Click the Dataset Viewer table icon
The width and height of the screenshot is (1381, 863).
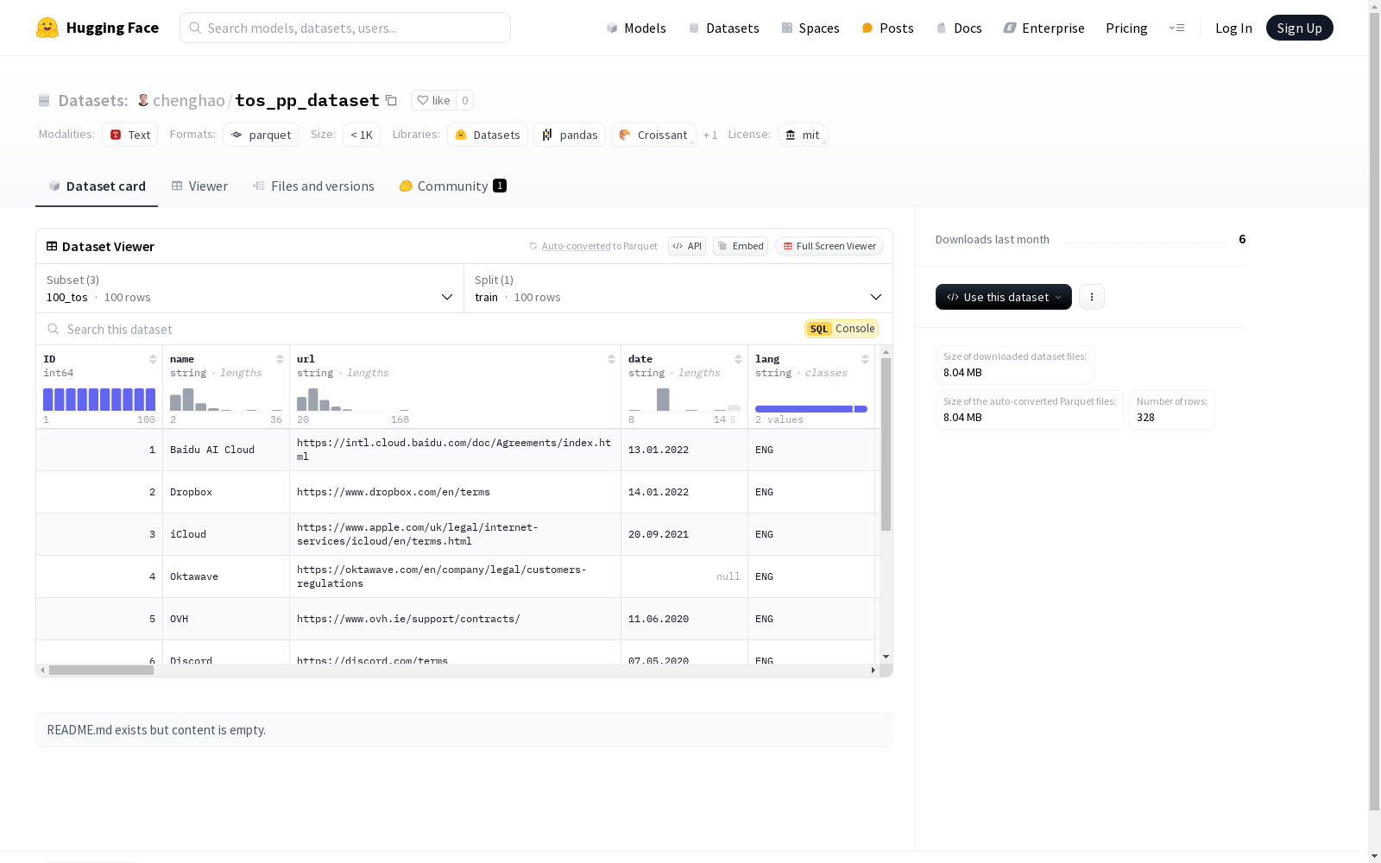pyautogui.click(x=52, y=246)
